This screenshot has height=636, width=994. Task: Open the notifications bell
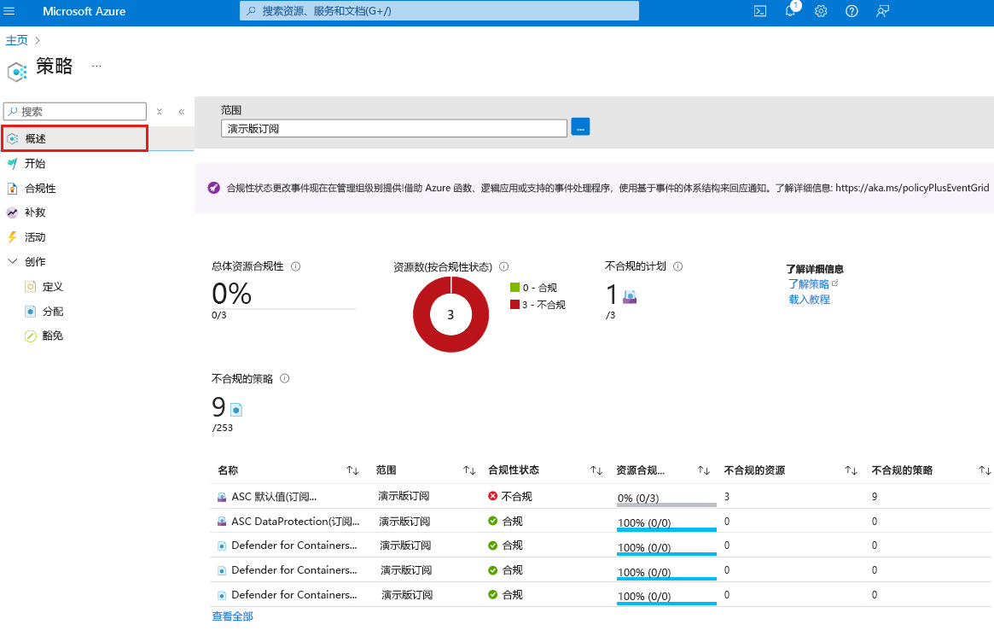coord(791,11)
